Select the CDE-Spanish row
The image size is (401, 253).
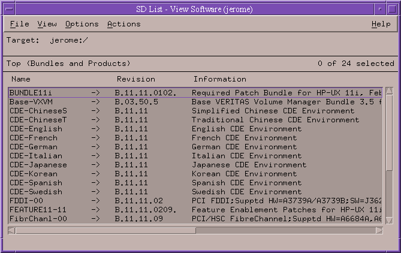[195, 183]
